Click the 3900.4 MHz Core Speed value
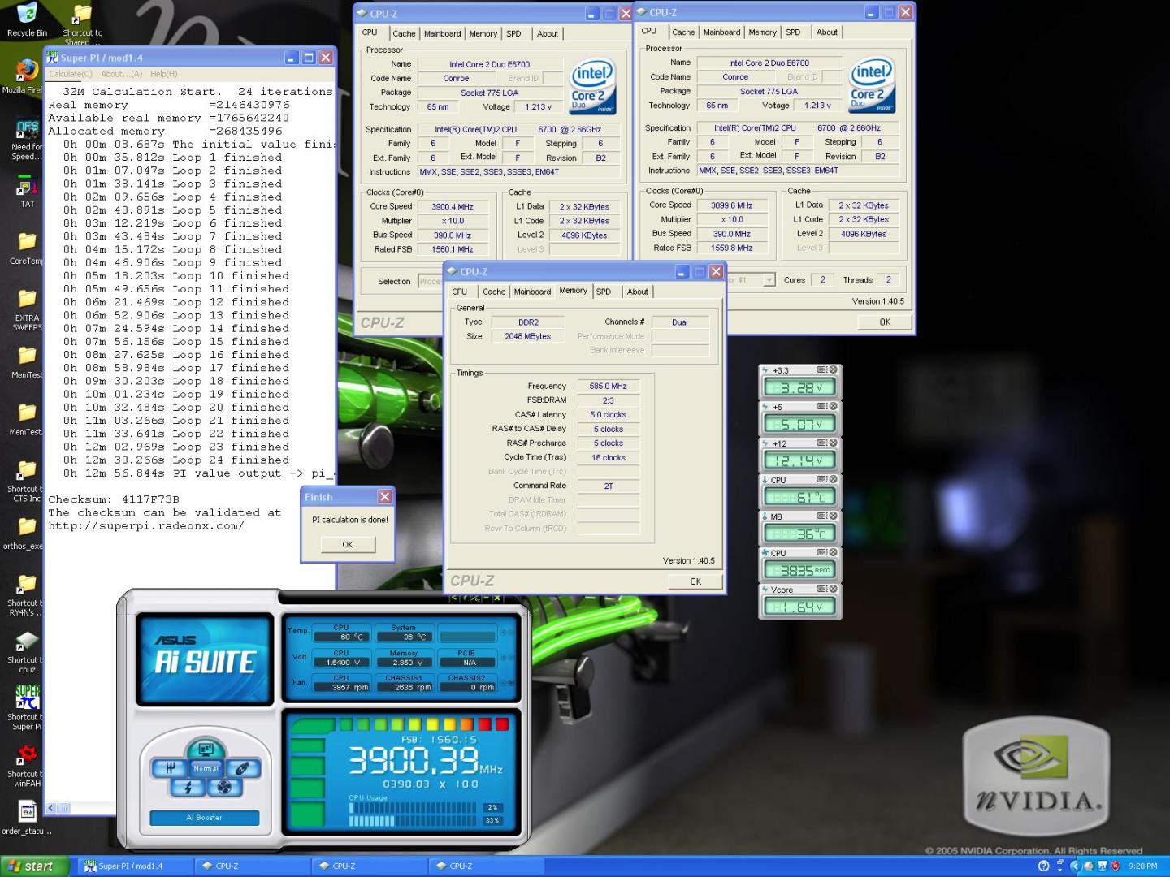Viewport: 1170px width, 877px height. coord(453,207)
